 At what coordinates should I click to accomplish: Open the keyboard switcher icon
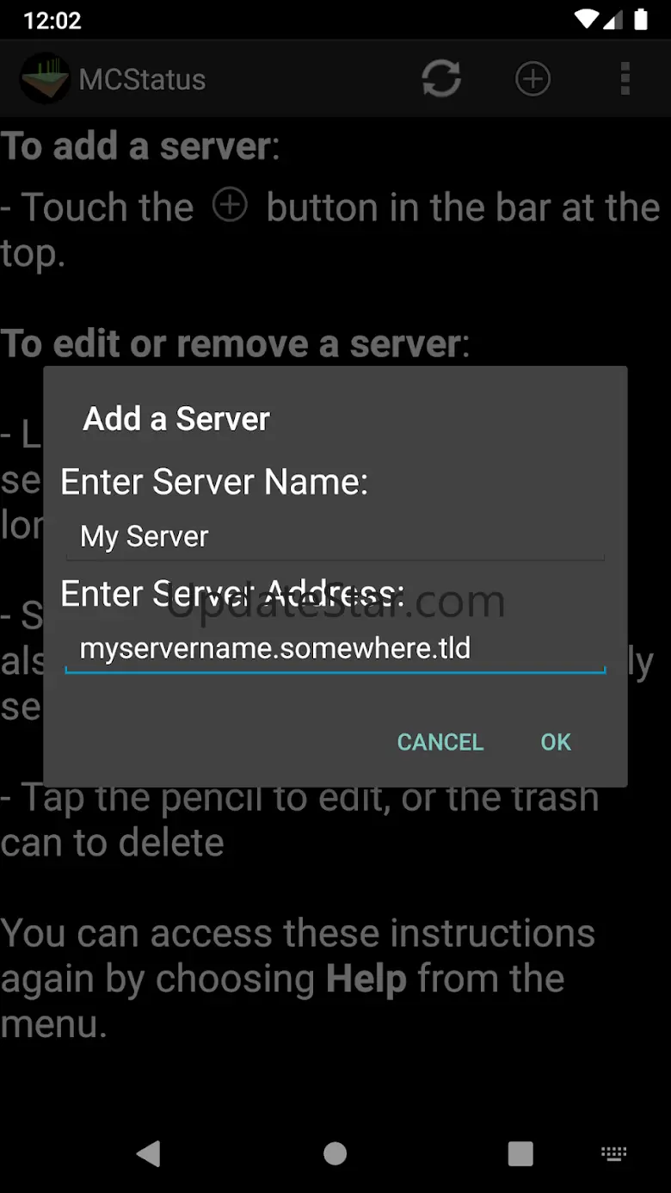[x=613, y=1153]
